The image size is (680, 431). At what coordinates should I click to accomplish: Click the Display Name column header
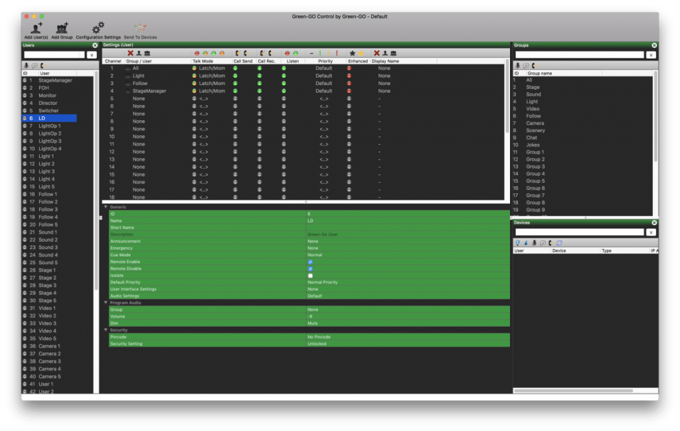point(385,61)
